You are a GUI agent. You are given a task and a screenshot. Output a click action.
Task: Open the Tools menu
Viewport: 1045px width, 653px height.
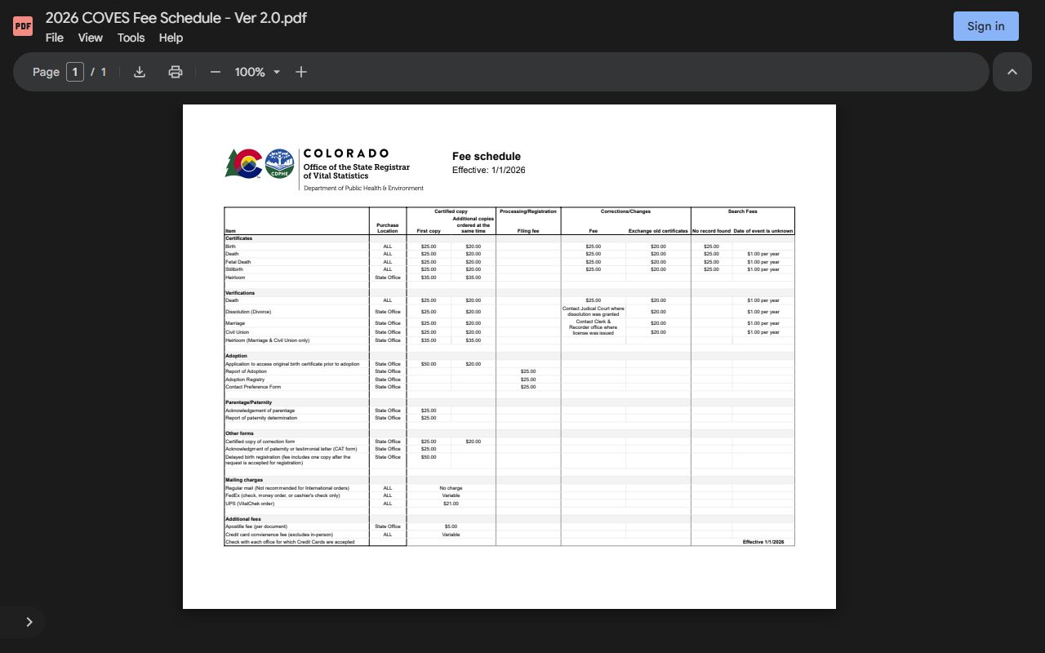tap(131, 38)
